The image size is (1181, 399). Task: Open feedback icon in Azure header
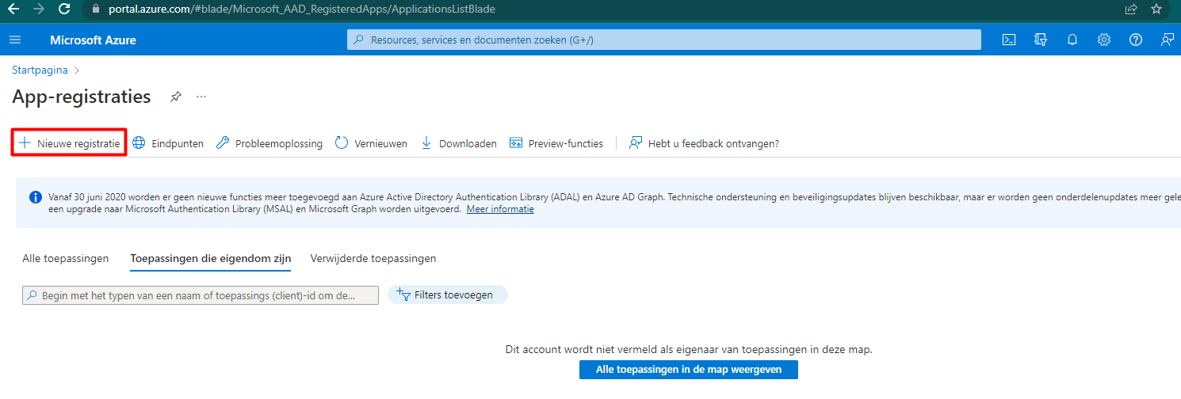[1167, 40]
